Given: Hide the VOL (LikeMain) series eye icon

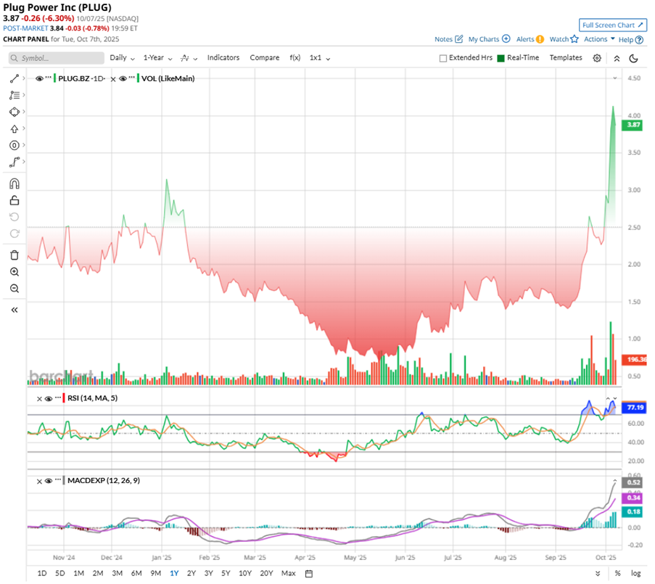Looking at the screenshot, I should [123, 78].
